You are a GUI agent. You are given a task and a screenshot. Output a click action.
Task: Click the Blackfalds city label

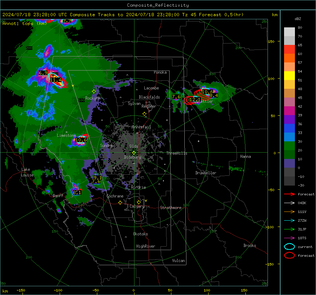tap(149, 97)
